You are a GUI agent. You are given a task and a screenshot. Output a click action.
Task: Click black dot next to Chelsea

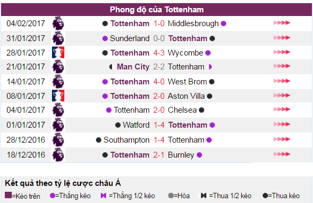click(202, 110)
